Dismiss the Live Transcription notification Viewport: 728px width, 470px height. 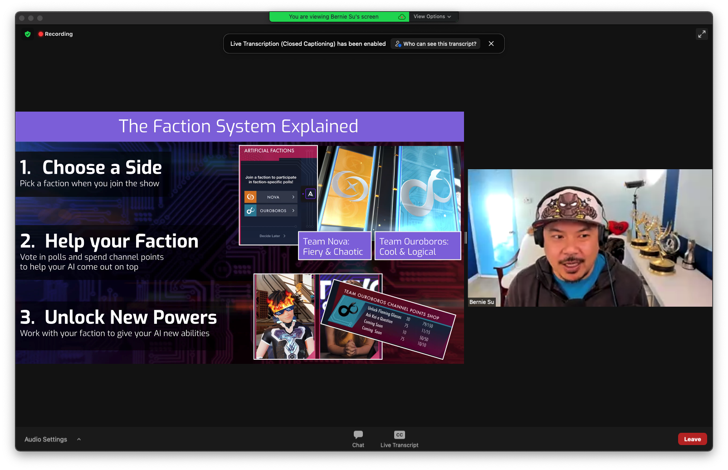click(491, 44)
